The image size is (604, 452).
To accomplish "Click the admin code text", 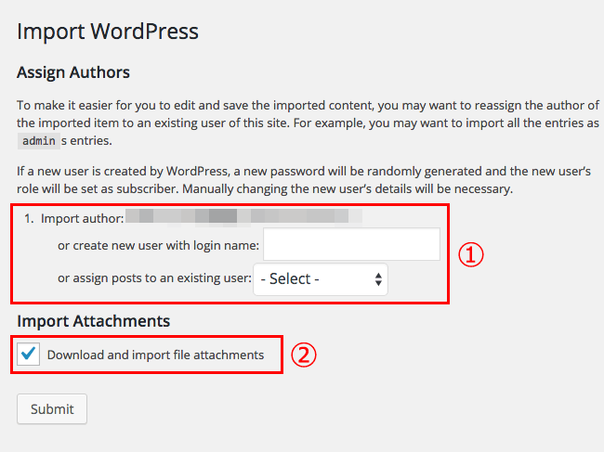I will coord(39,141).
